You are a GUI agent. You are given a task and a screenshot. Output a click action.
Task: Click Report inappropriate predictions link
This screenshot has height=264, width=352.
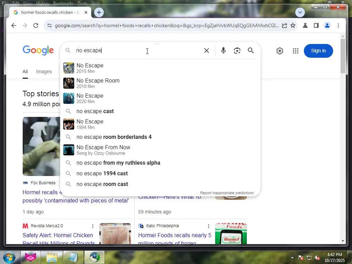227,193
